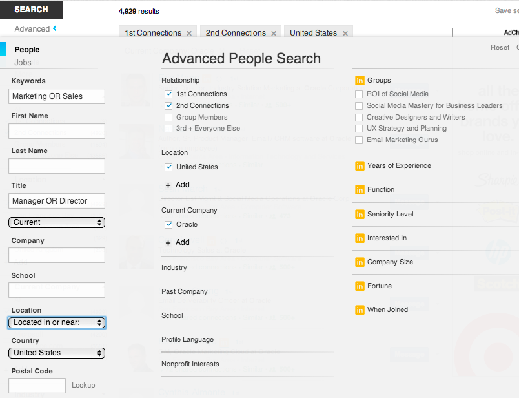Uncheck the 1st Connections checkbox

coord(168,94)
